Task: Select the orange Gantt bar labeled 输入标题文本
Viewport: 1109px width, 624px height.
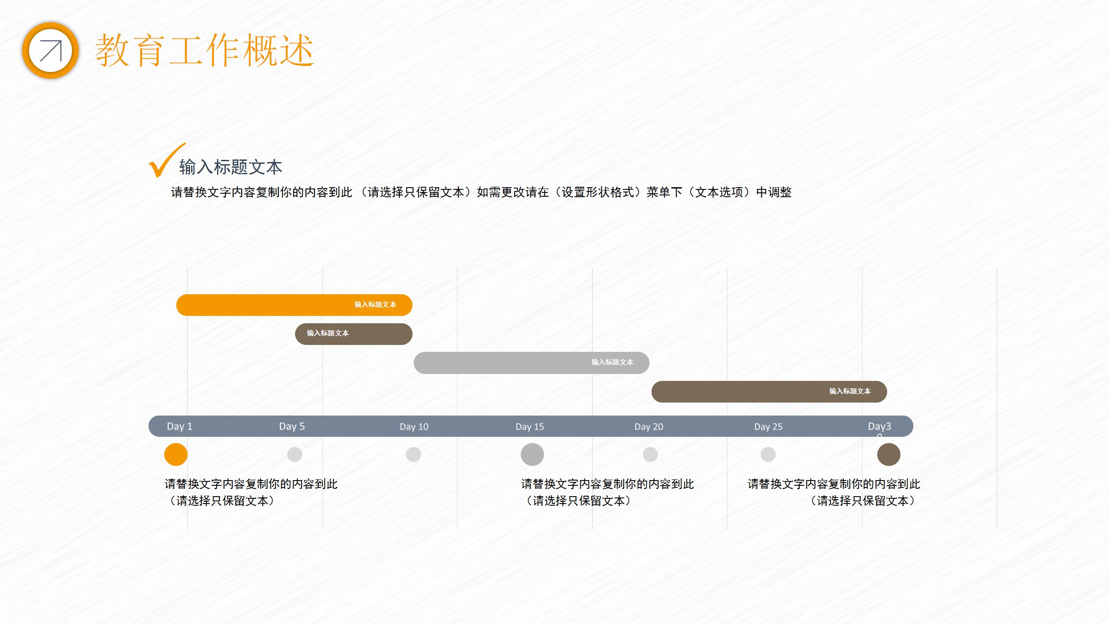Action: tap(295, 305)
